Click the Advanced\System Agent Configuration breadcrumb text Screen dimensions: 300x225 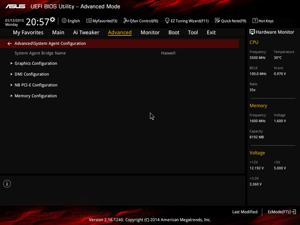point(50,44)
